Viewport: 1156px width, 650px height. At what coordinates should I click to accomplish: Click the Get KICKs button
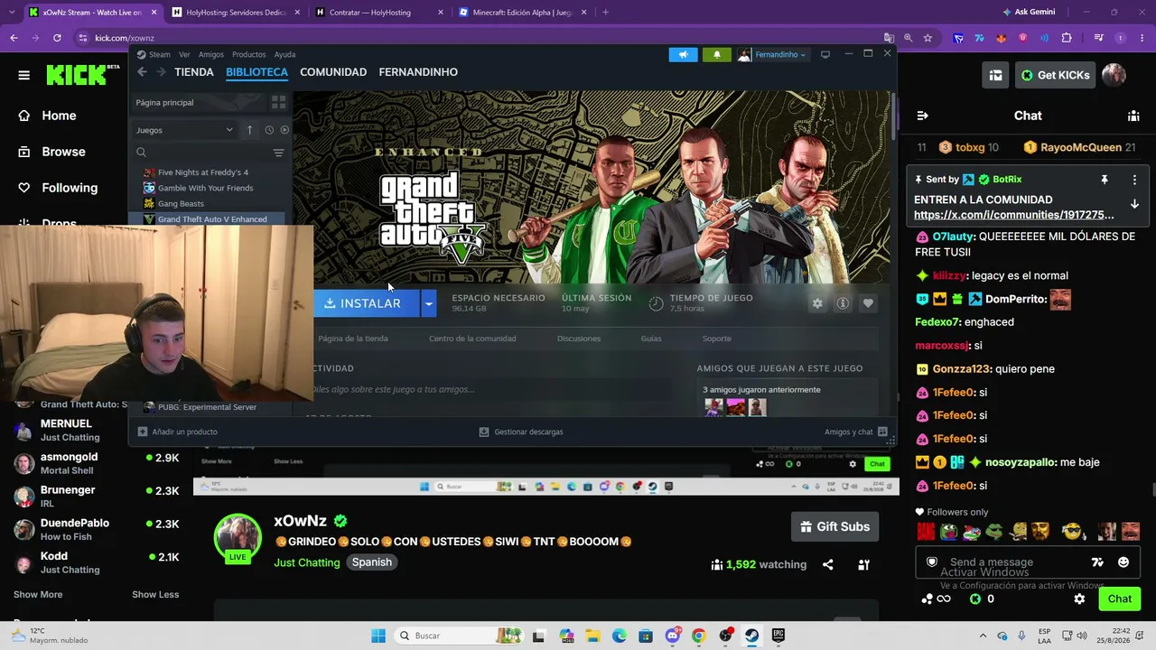pos(1055,75)
